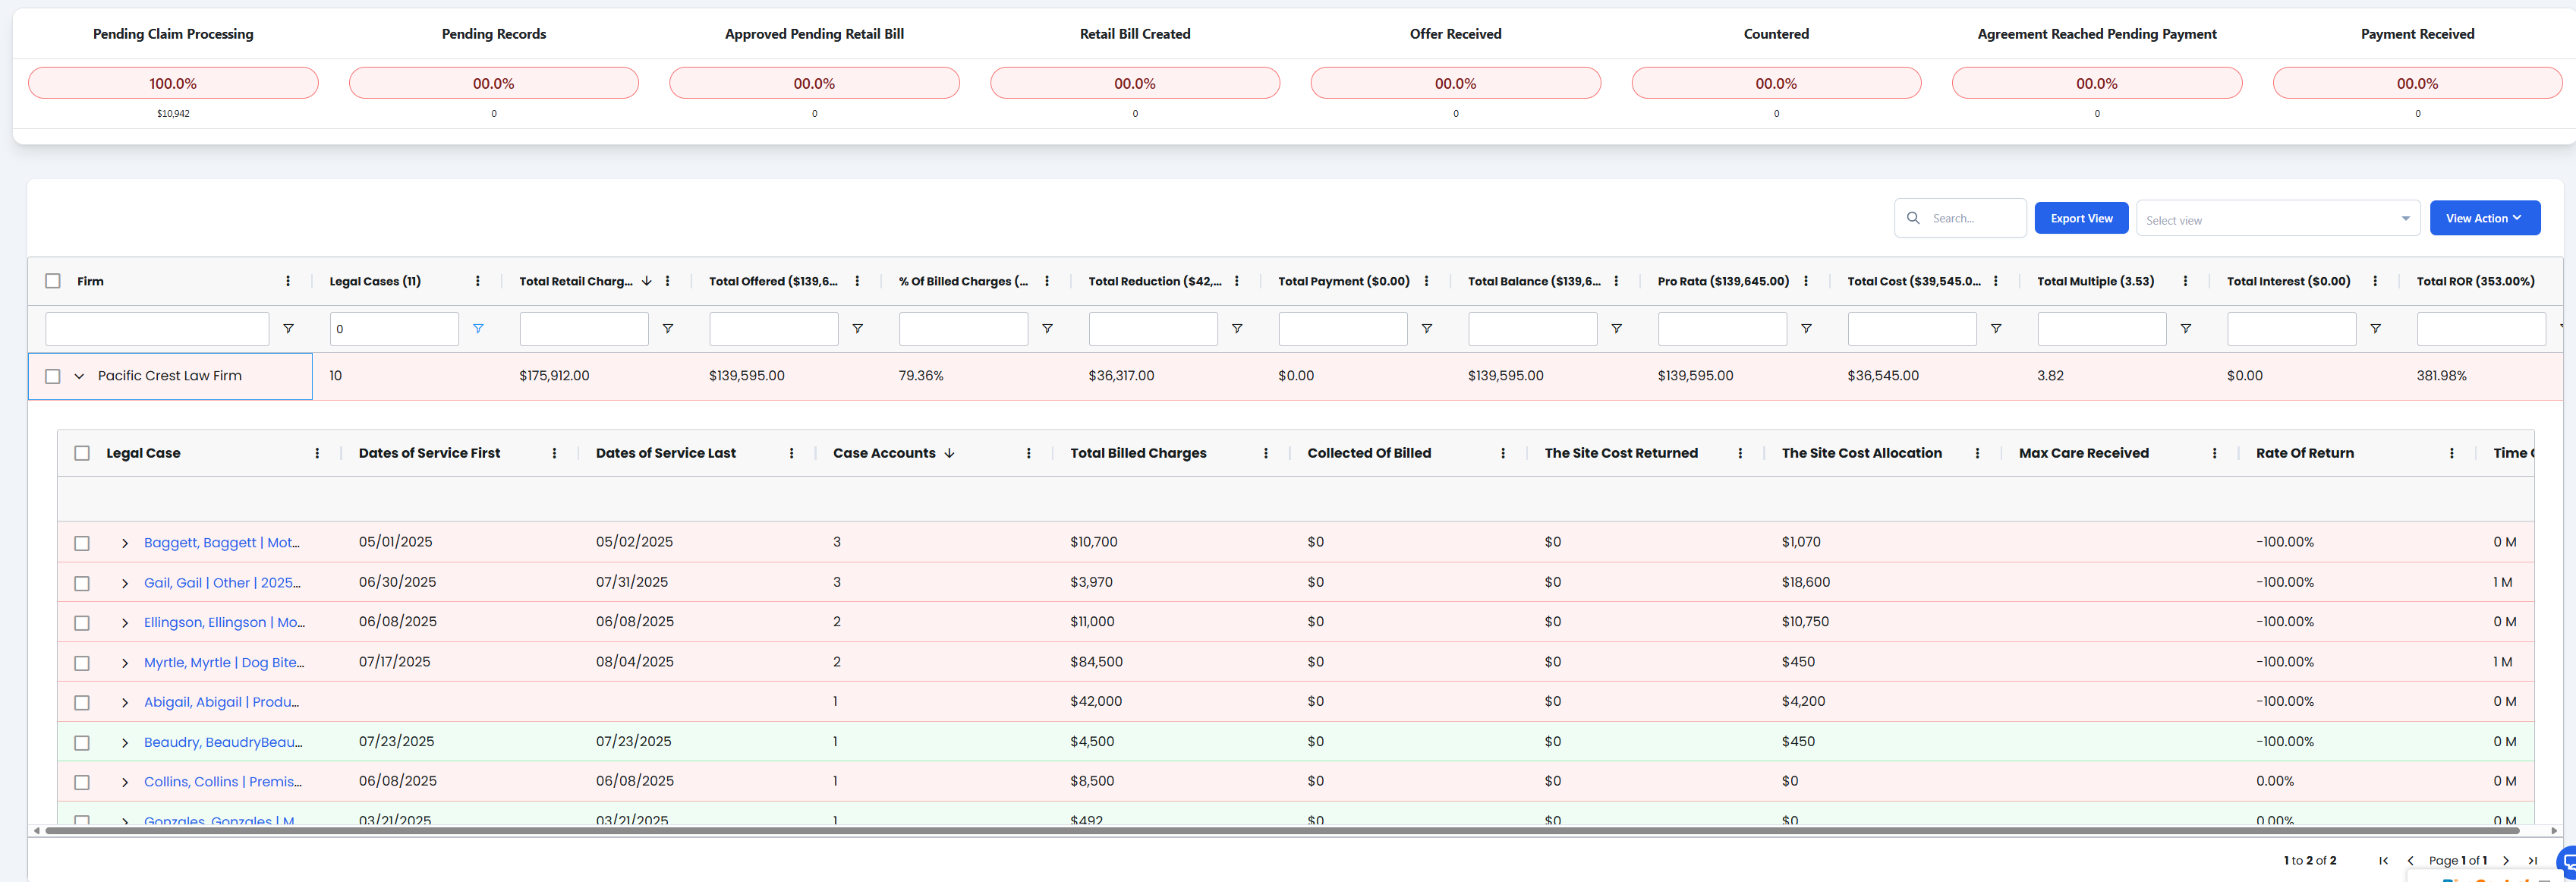Open the filter funnel on the Firm column
This screenshot has width=2576, height=882.
[x=289, y=328]
